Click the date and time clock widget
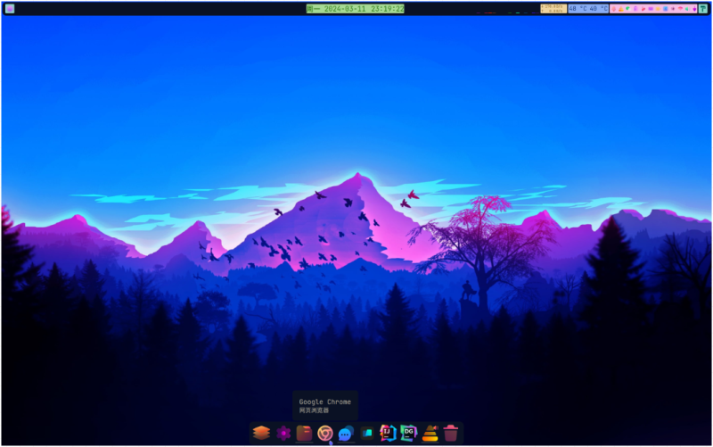 coord(355,8)
